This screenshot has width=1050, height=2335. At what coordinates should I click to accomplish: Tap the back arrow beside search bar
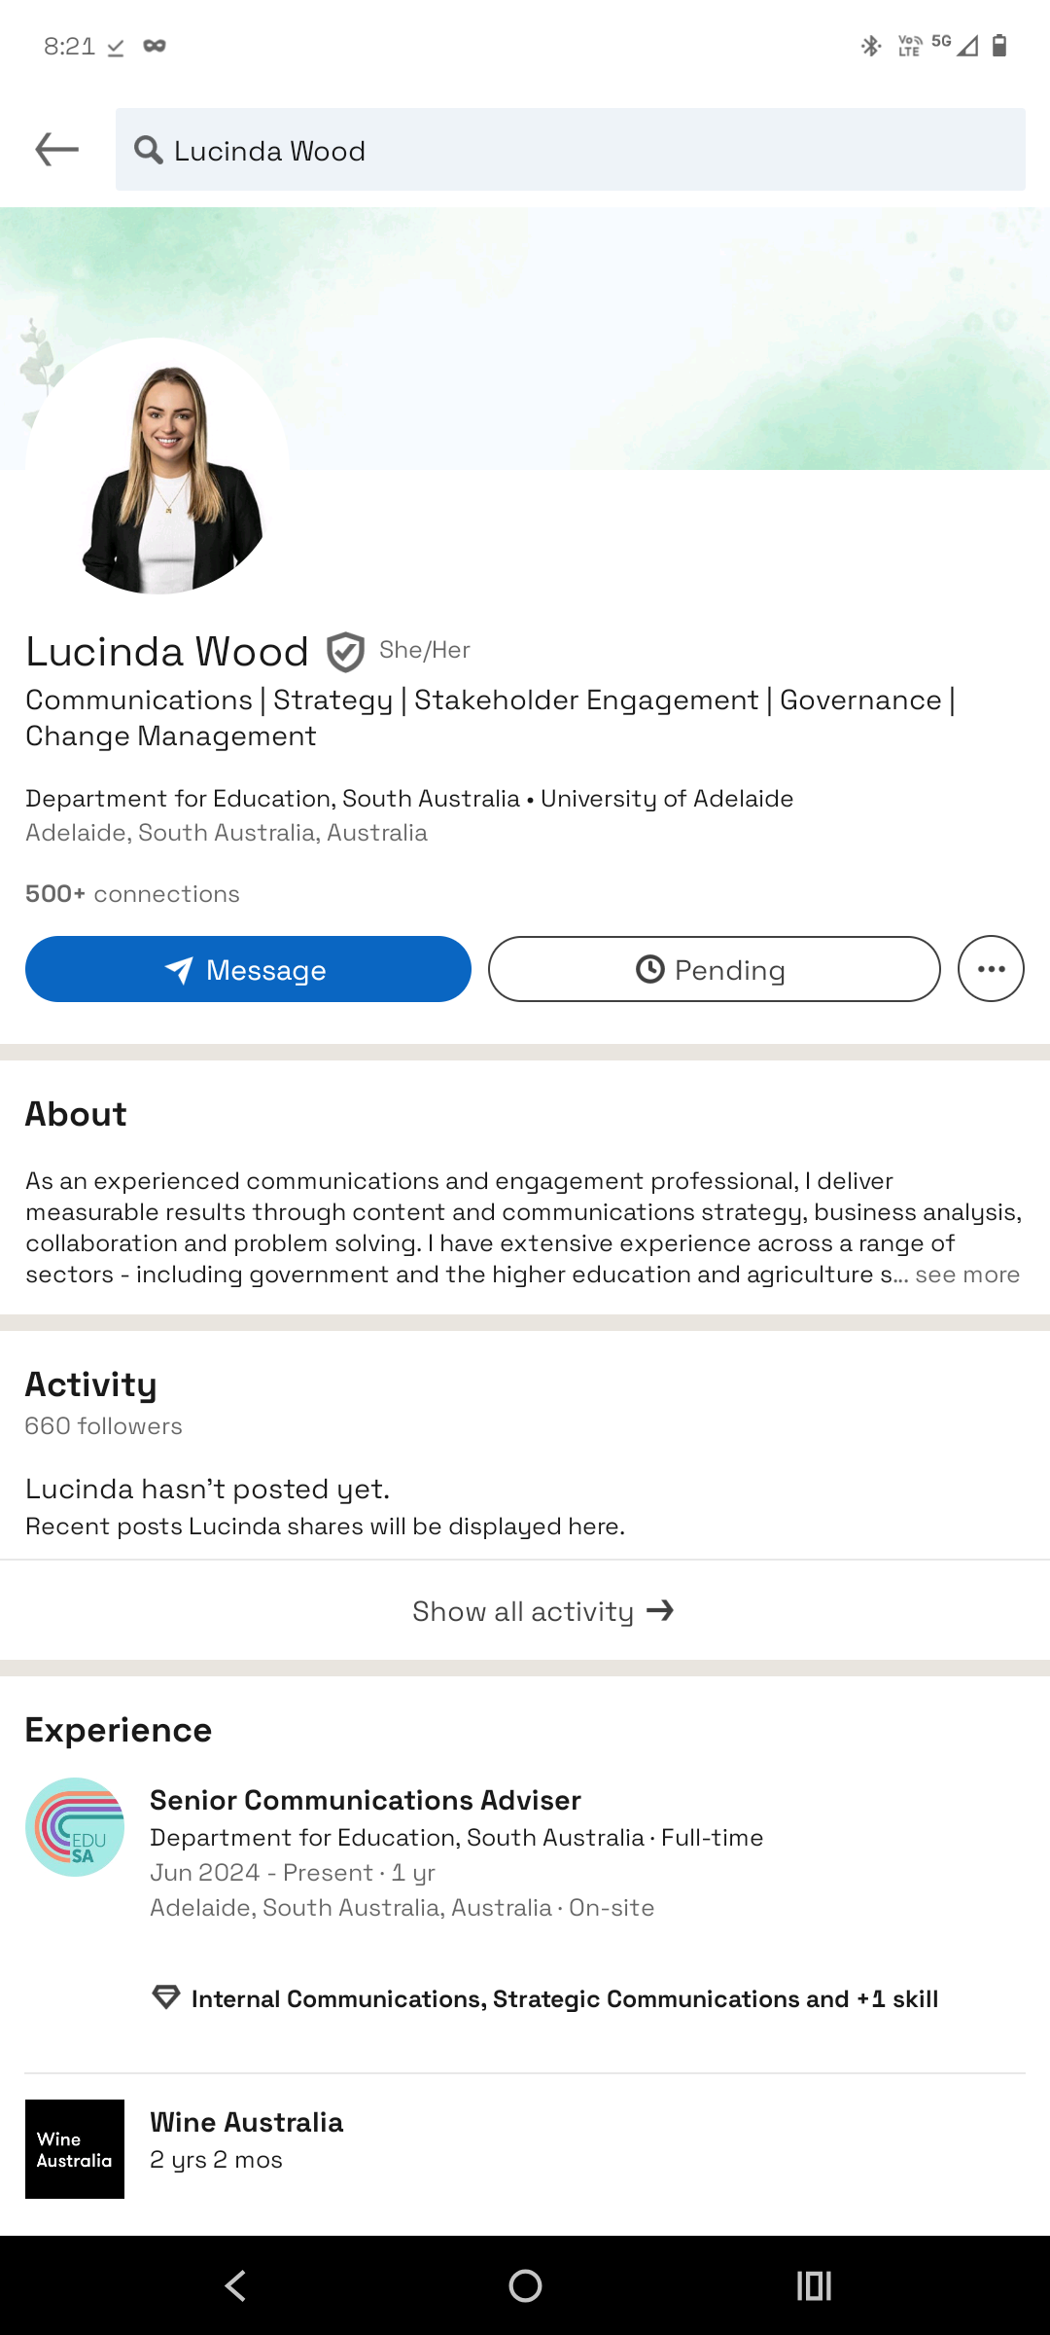click(x=56, y=150)
